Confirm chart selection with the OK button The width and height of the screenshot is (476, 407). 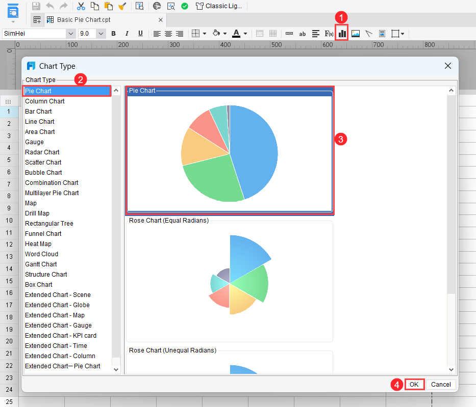pyautogui.click(x=414, y=384)
